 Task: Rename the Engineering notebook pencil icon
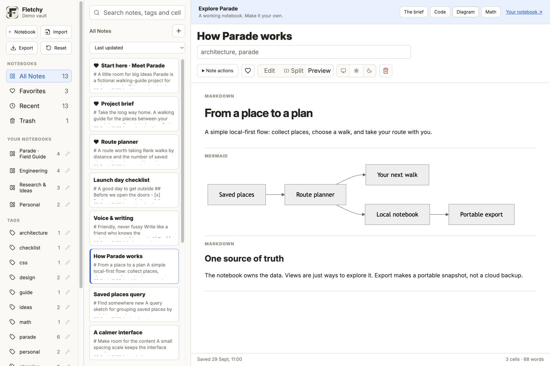click(68, 171)
